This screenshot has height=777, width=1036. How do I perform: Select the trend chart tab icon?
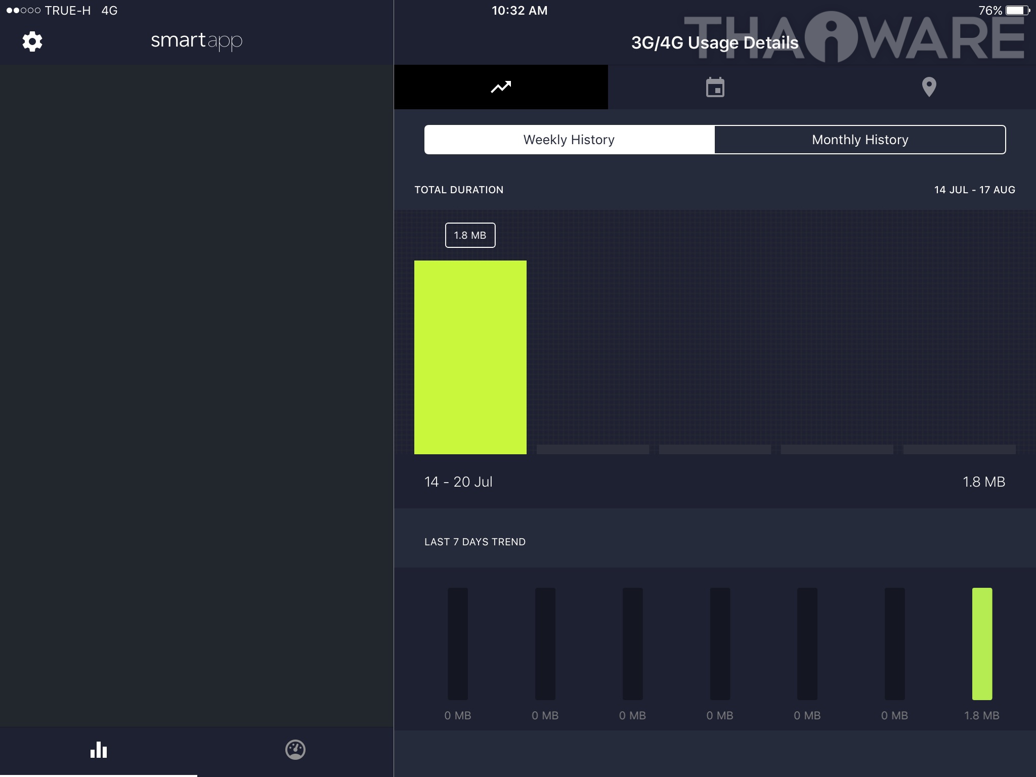(x=501, y=87)
